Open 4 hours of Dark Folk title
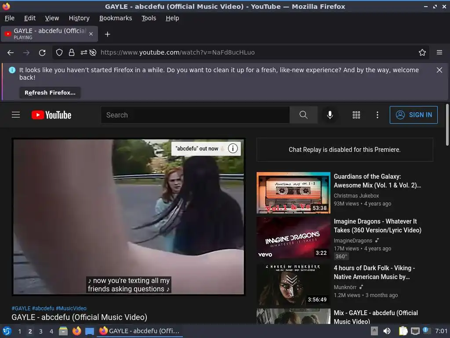Screen dimensions: 450x338 coord(374,272)
